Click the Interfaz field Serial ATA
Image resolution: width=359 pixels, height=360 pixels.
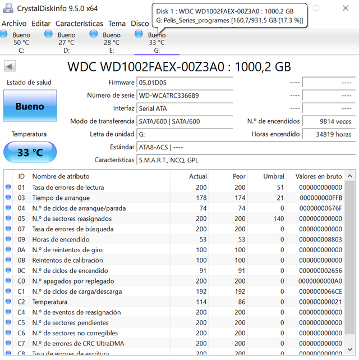tap(185, 108)
